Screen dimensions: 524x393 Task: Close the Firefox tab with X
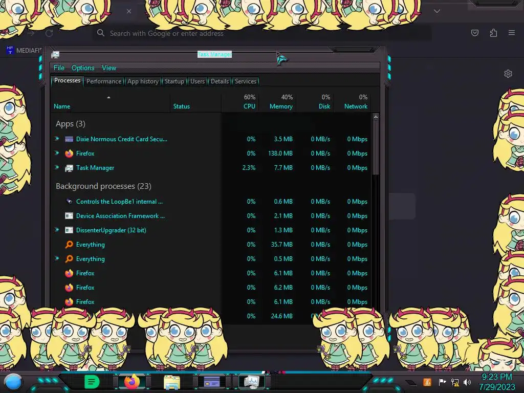point(129,11)
